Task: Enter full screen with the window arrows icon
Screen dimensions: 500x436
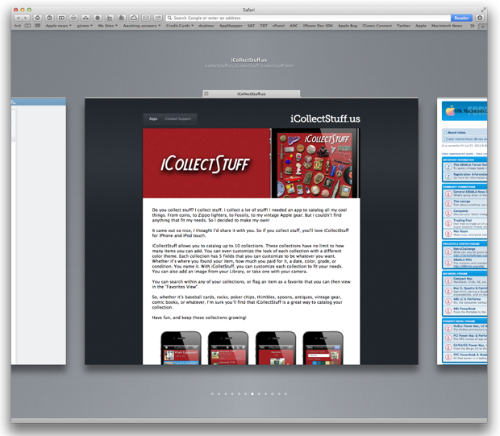Action: (483, 10)
